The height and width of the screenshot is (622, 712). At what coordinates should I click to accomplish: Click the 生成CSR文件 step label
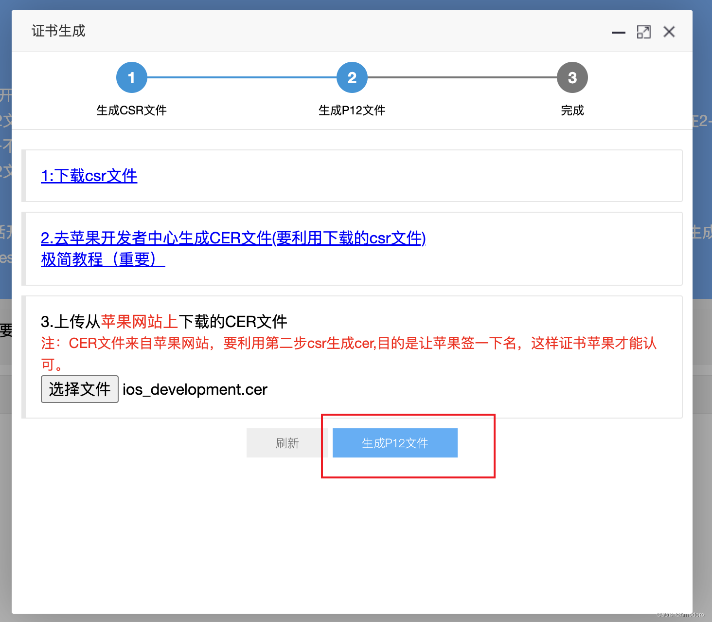(131, 110)
